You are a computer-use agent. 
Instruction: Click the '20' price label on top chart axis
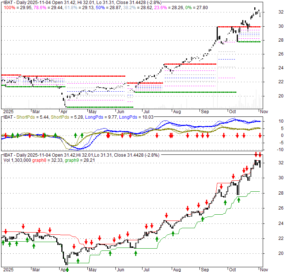[x=281, y=96]
